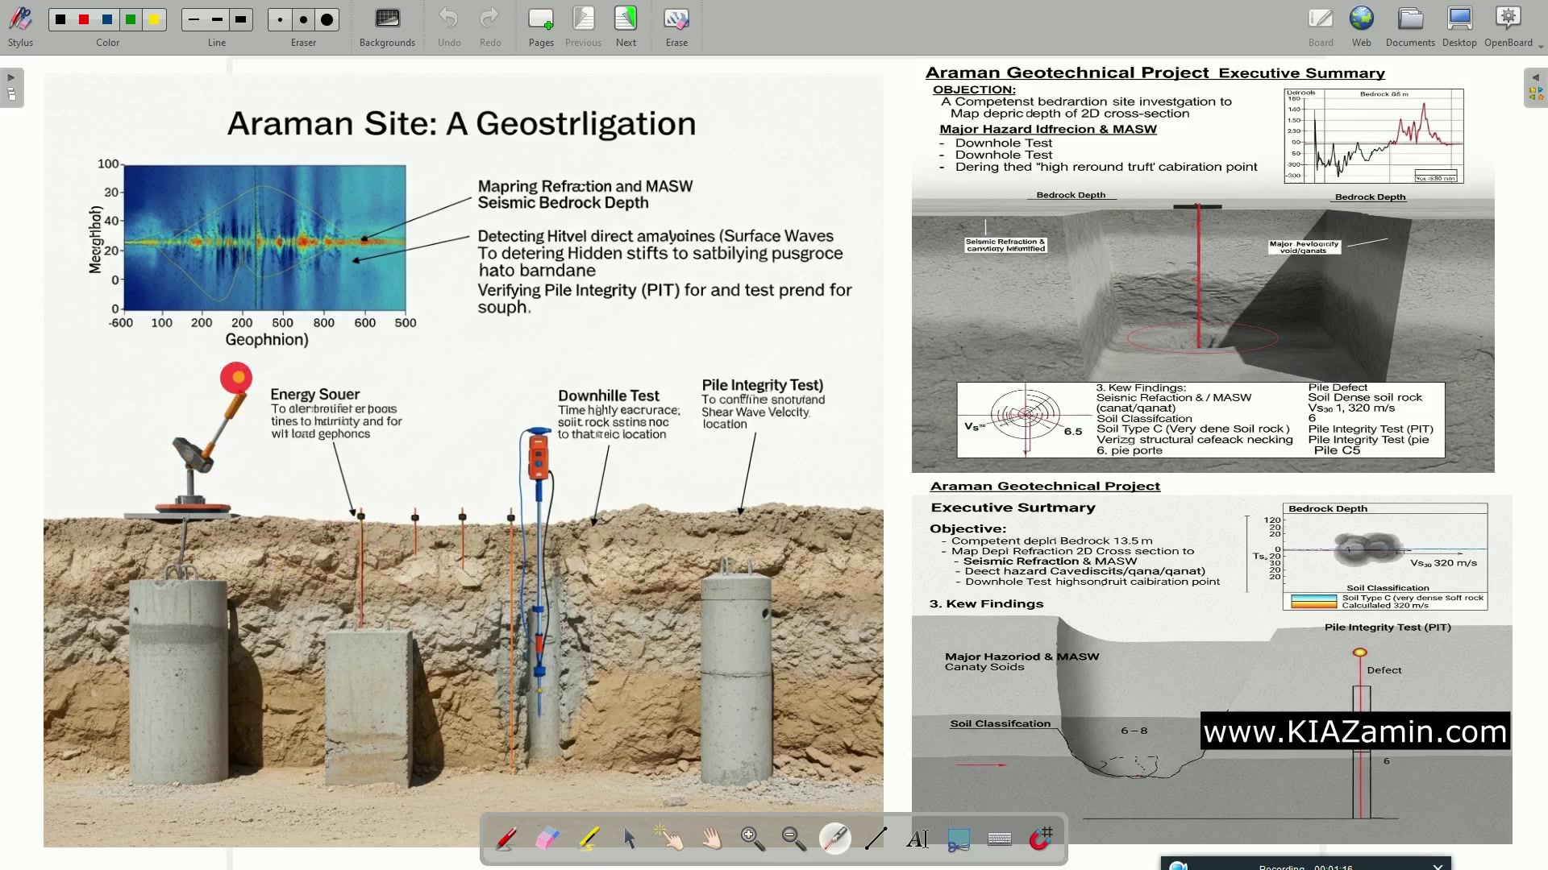1548x870 pixels.
Task: Select the text writing tool
Action: click(x=917, y=839)
